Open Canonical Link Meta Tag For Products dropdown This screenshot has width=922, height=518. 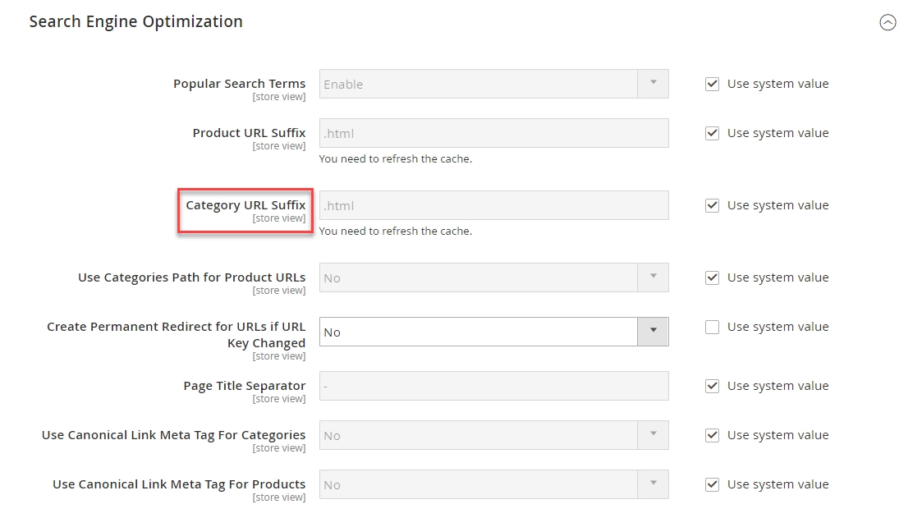pyautogui.click(x=494, y=484)
